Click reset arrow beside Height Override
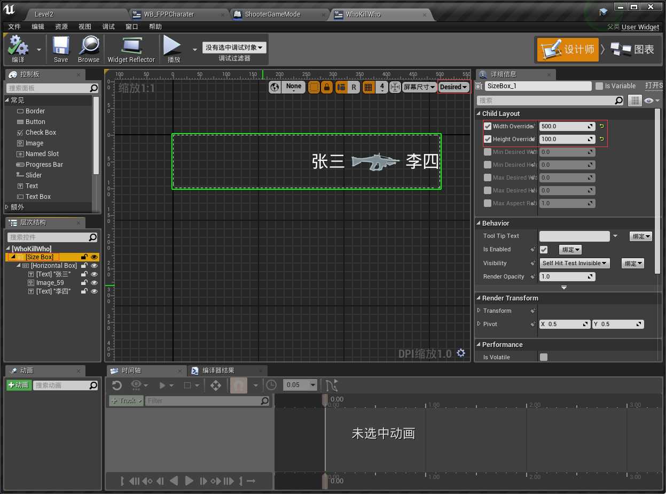 pos(601,139)
